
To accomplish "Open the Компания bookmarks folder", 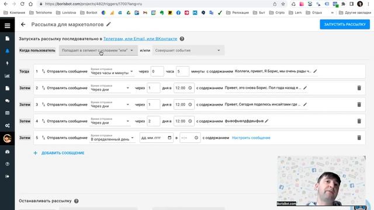I will click(14, 12).
